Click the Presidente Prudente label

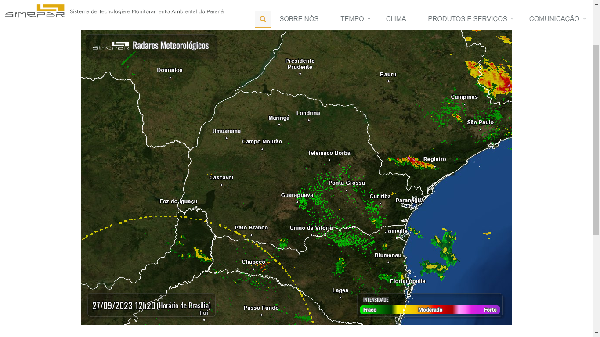300,64
